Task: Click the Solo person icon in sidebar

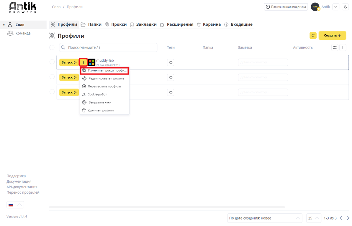Action: point(10,25)
